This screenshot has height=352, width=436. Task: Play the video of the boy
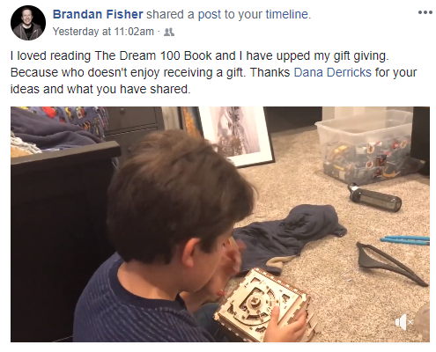click(x=220, y=224)
